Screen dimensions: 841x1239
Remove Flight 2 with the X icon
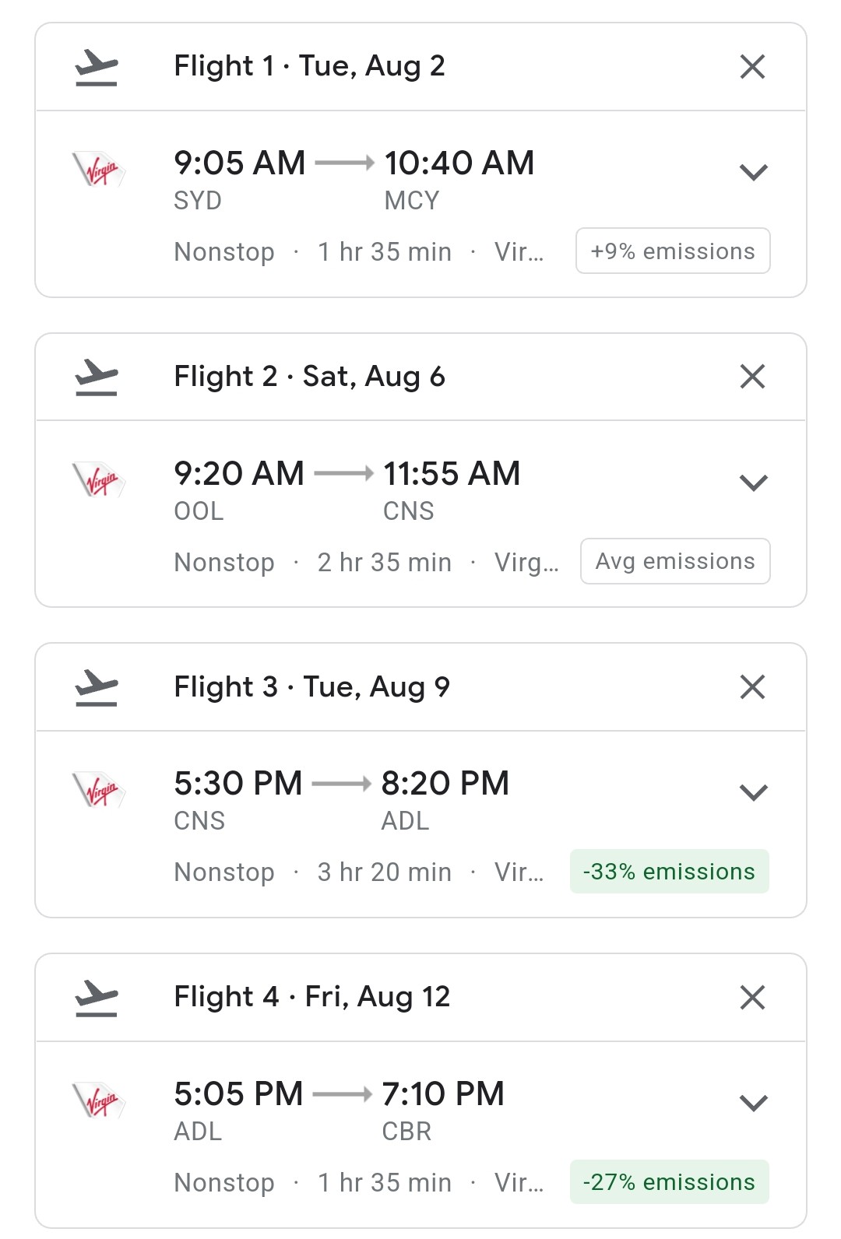pyautogui.click(x=752, y=377)
